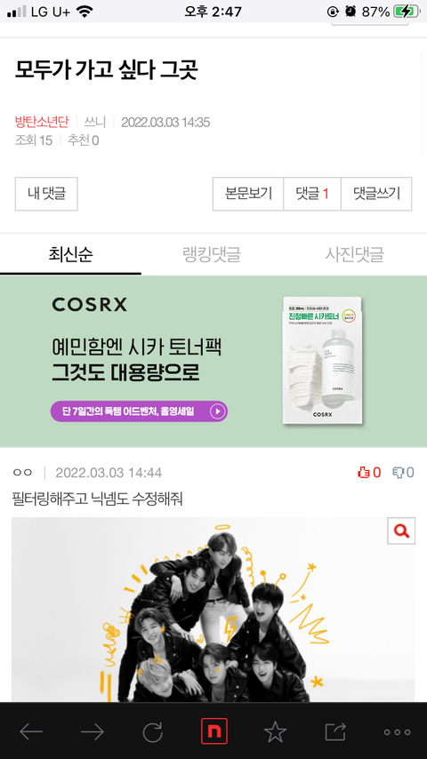Tap the browser forward arrow

point(93,732)
